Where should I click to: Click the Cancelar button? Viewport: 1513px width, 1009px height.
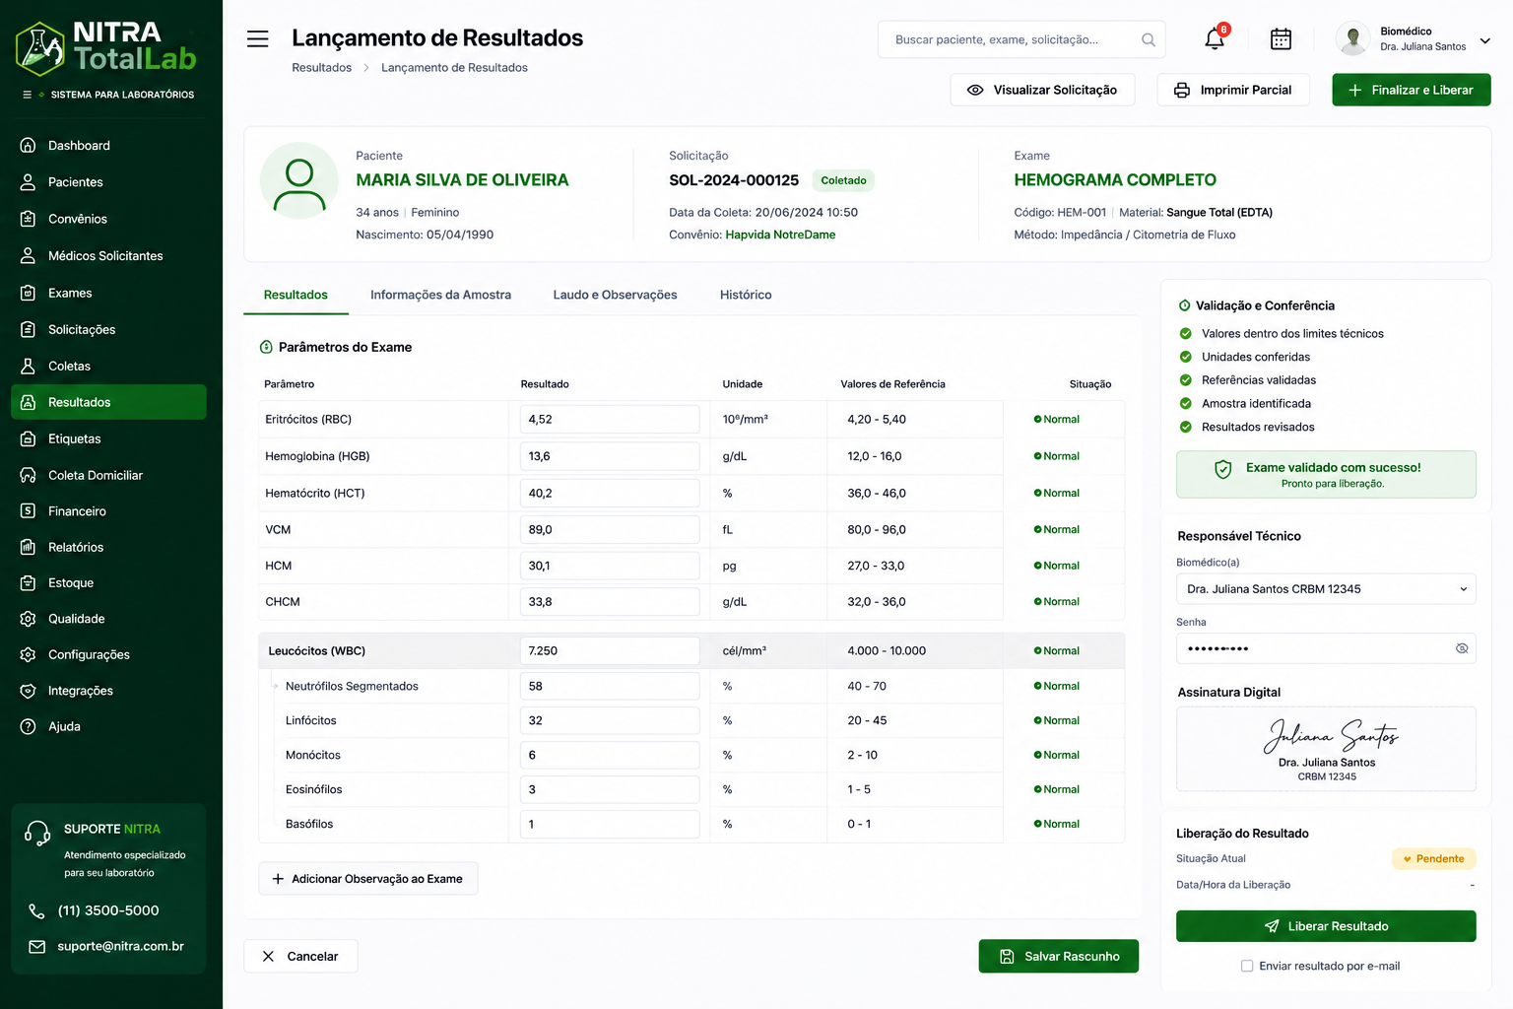(300, 956)
